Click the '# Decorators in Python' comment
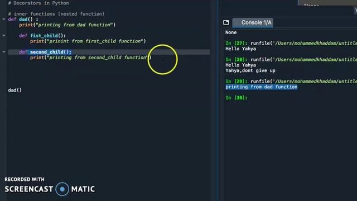This screenshot has height=201, width=357. pos(38,3)
